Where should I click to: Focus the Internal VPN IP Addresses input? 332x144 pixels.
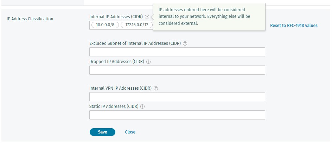(177, 97)
